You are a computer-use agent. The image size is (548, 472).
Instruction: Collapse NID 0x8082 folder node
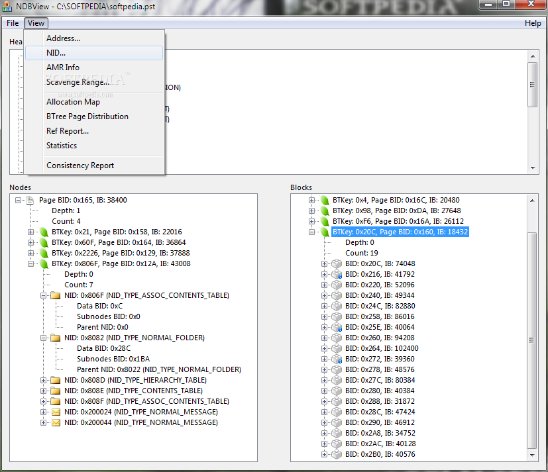(43, 338)
